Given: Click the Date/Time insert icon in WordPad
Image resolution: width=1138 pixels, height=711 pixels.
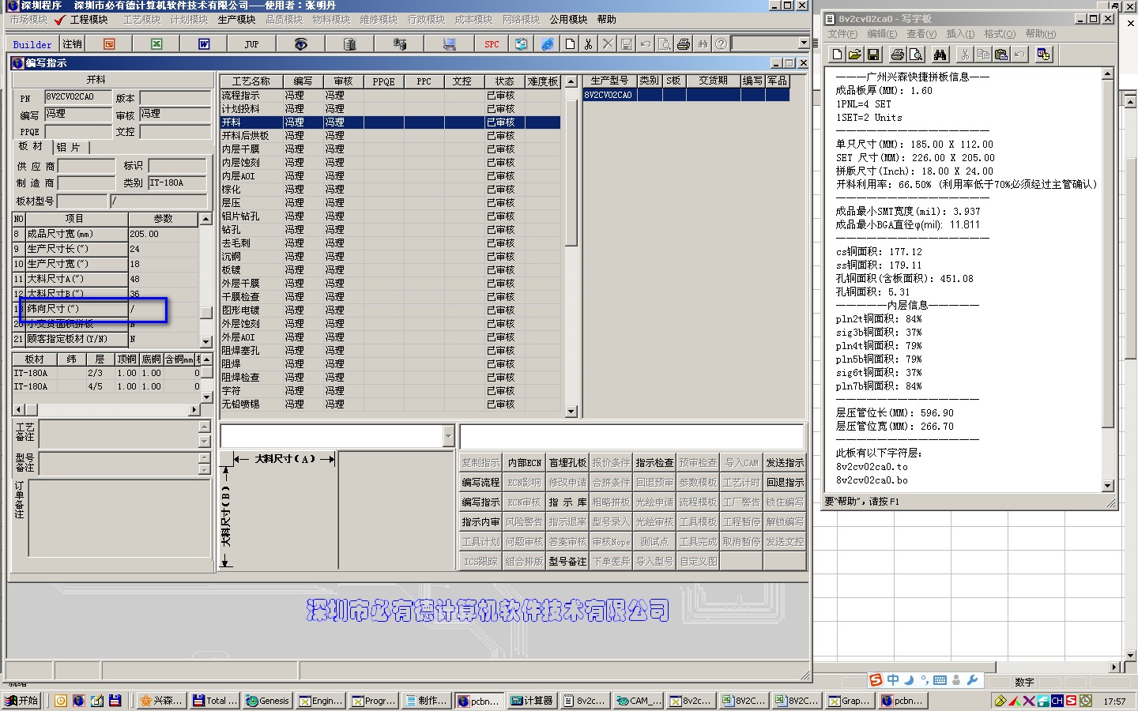Looking at the screenshot, I should click(x=1044, y=55).
